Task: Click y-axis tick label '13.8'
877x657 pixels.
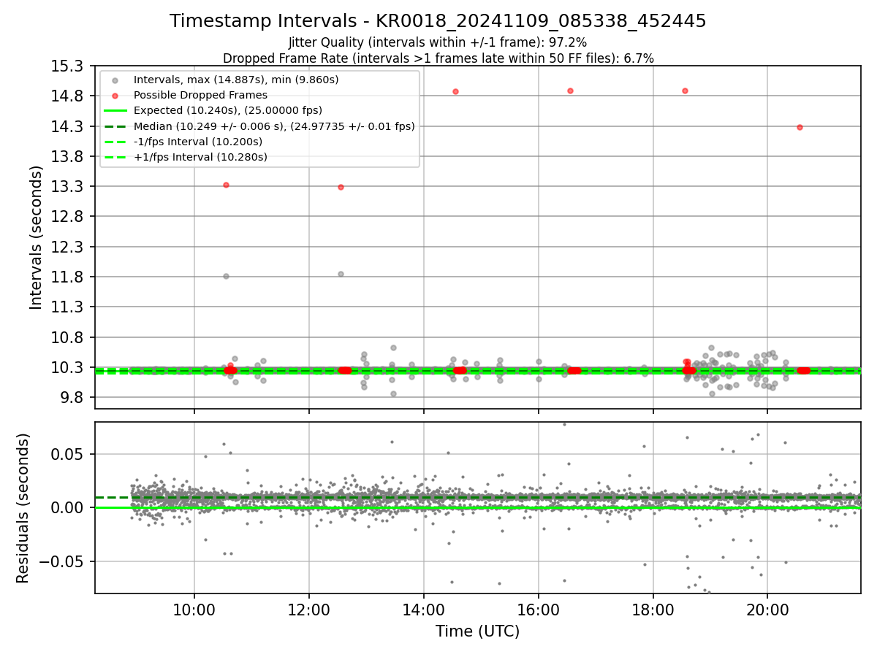Action: click(69, 157)
